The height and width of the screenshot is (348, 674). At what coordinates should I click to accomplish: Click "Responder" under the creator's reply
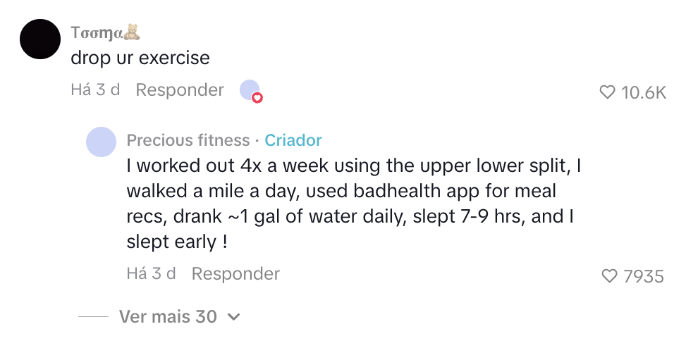(235, 273)
